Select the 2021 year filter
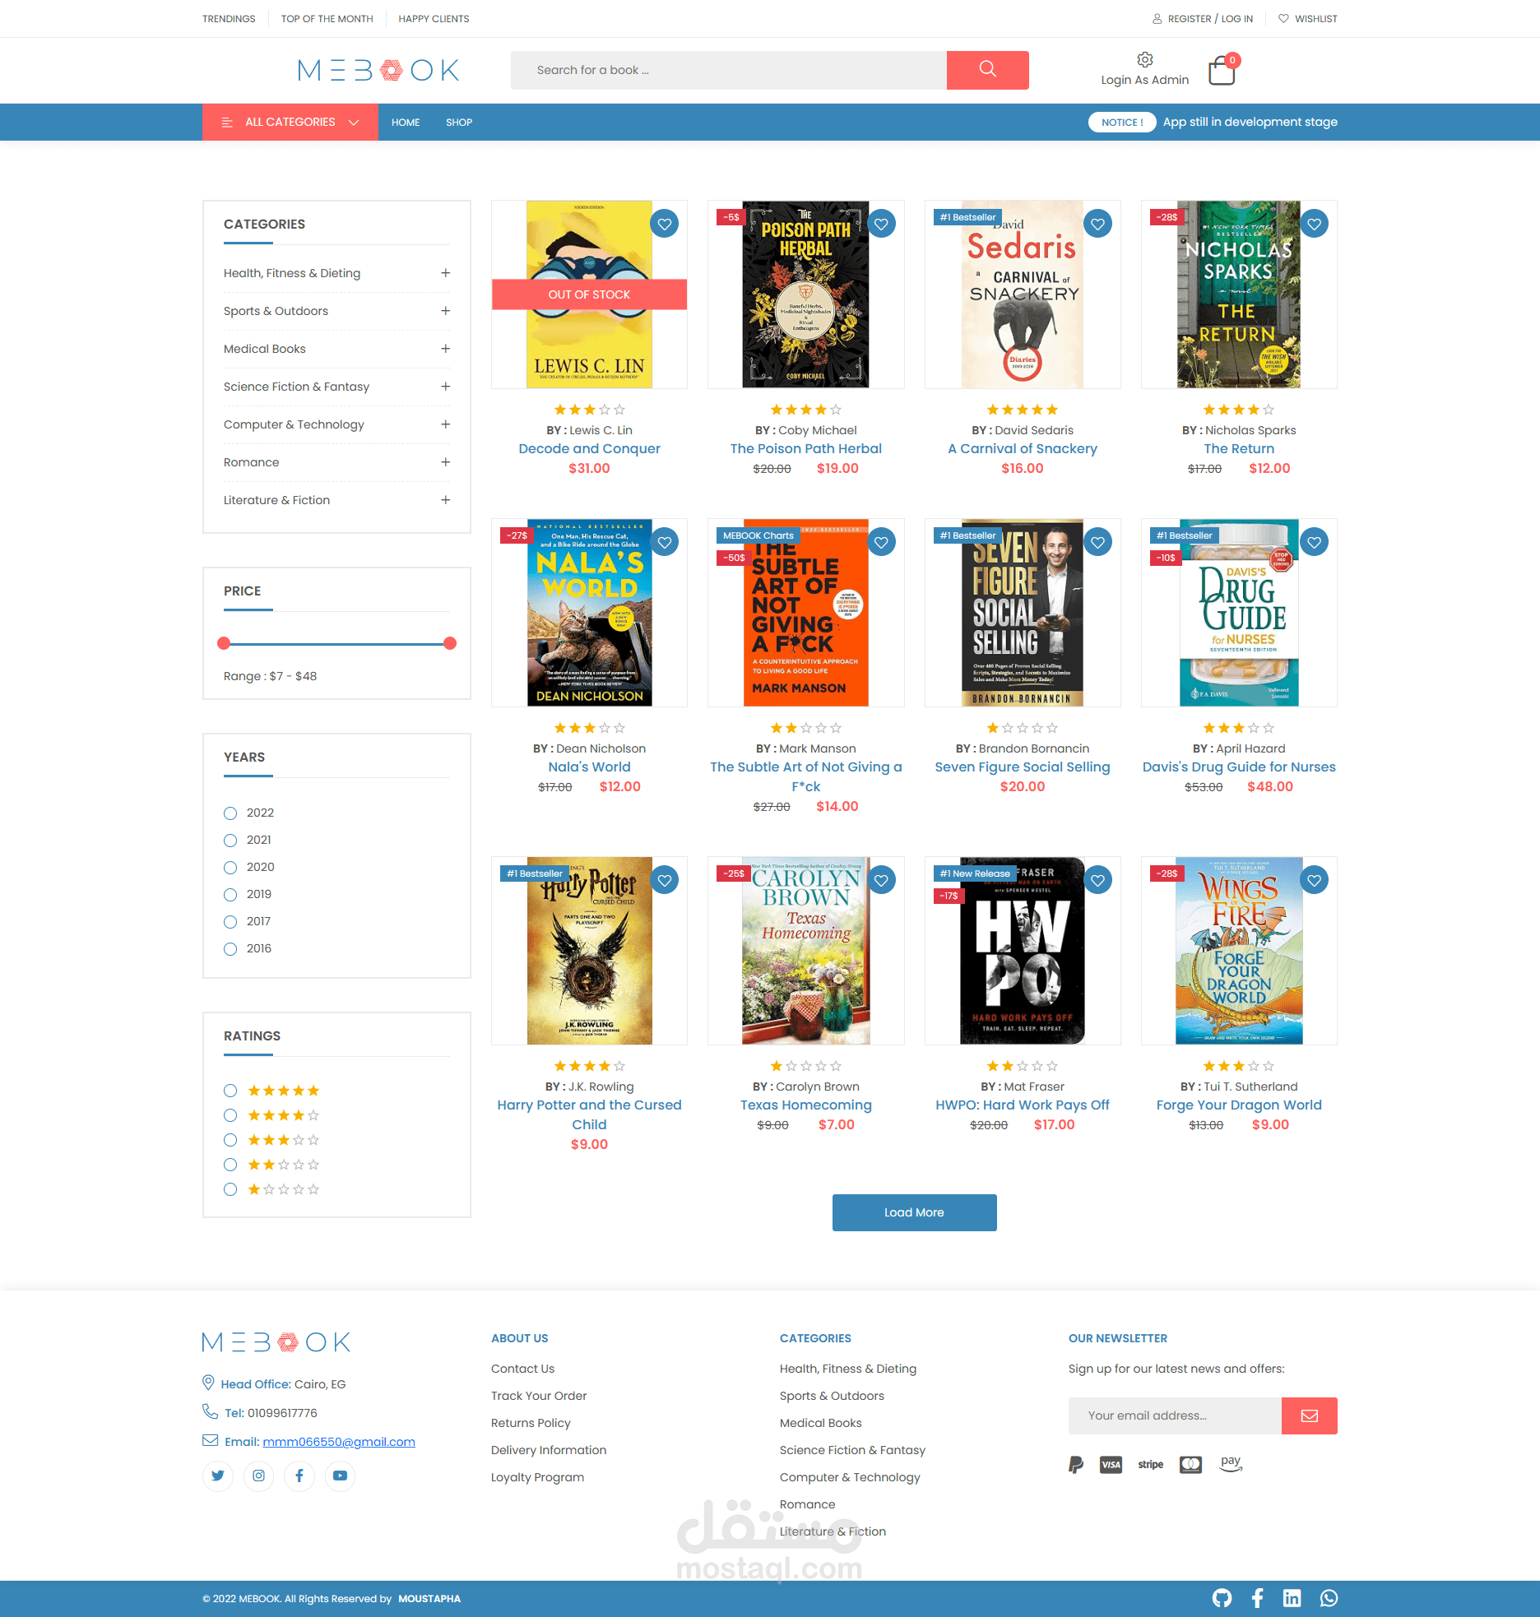This screenshot has height=1617, width=1540. (x=230, y=840)
